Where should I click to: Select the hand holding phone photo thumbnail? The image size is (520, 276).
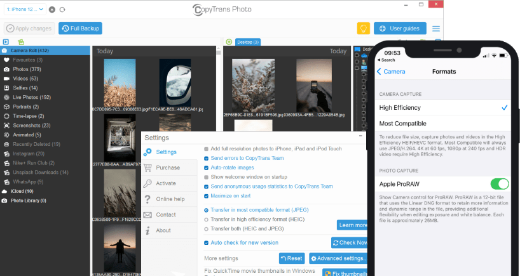click(x=314, y=86)
